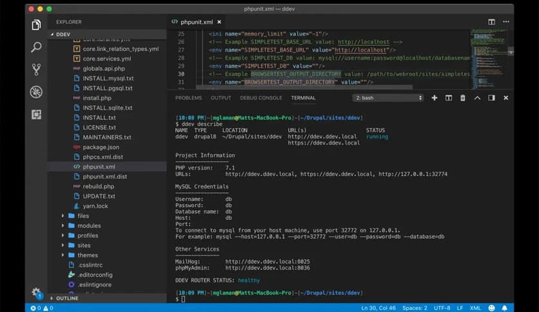Open the Explorer view in activity bar
The height and width of the screenshot is (312, 539).
pos(36,24)
